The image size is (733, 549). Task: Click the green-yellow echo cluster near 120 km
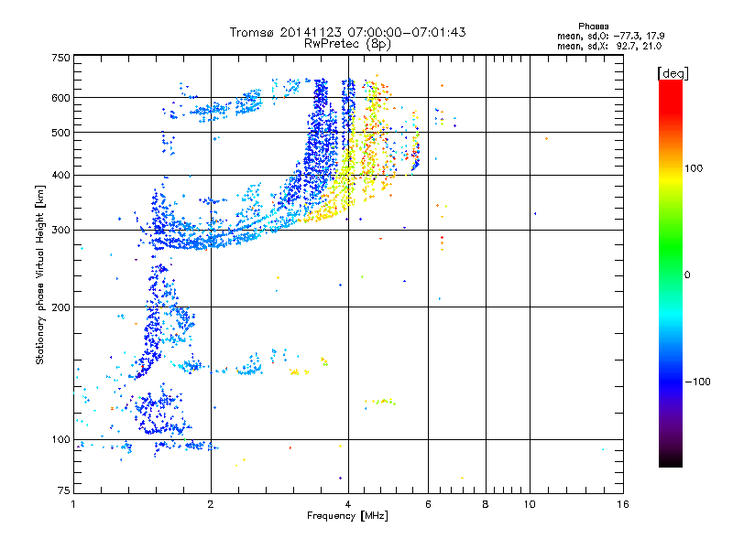coord(380,403)
